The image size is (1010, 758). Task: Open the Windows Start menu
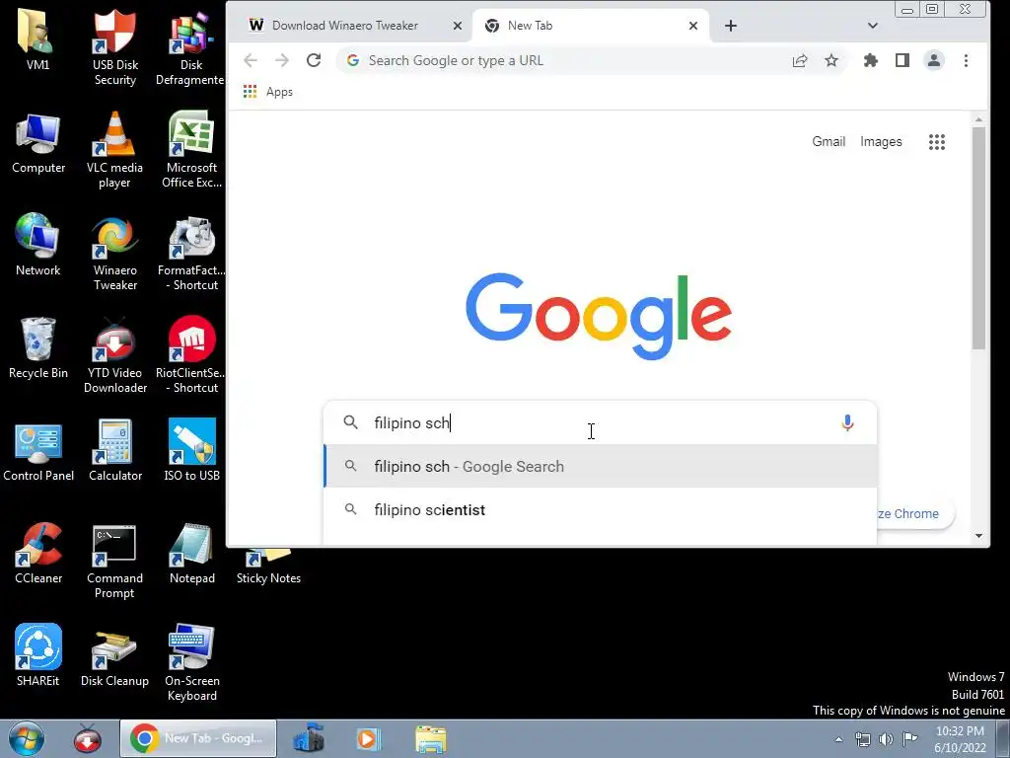27,739
